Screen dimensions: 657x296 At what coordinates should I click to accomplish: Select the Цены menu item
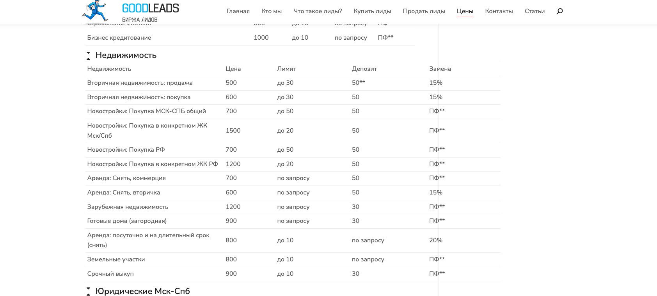tap(465, 11)
